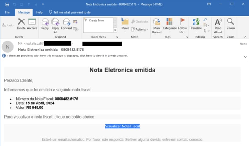Viewport: 249px width, 146px height.
Task: Click the Nota Fiscal number 0808482.5176
Action: click(67, 99)
